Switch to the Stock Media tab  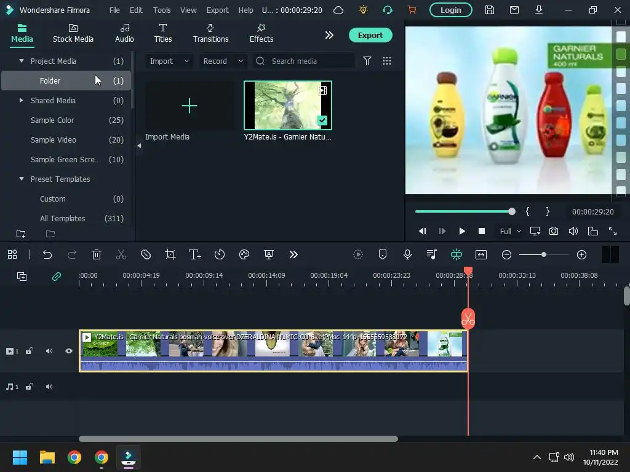coord(73,33)
